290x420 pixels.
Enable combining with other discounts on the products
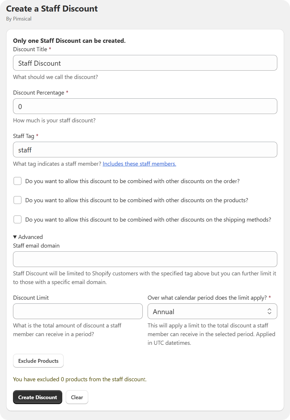click(x=17, y=200)
